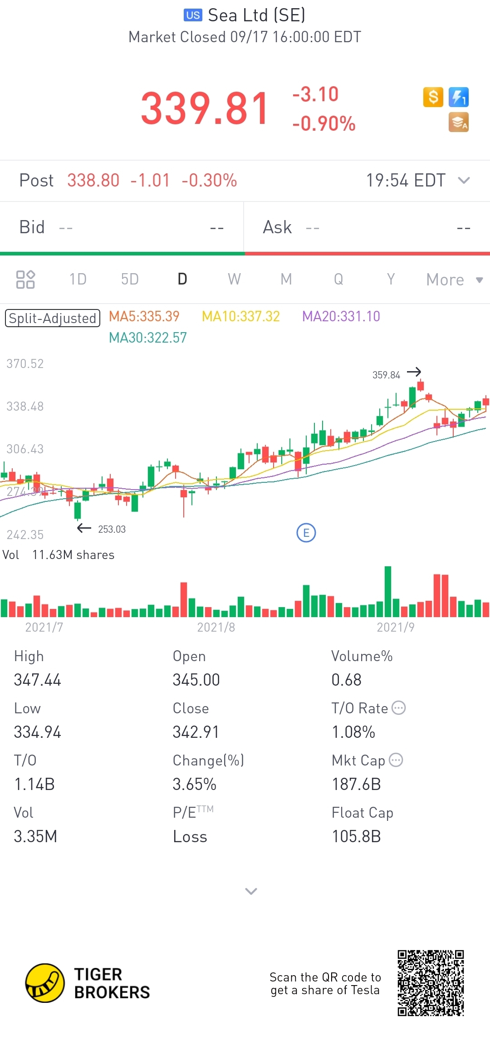Tap the 2021/8 date axis label
This screenshot has width=490, height=1055.
[216, 627]
